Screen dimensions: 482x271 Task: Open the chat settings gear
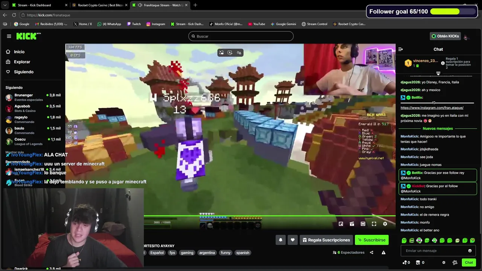click(444, 263)
